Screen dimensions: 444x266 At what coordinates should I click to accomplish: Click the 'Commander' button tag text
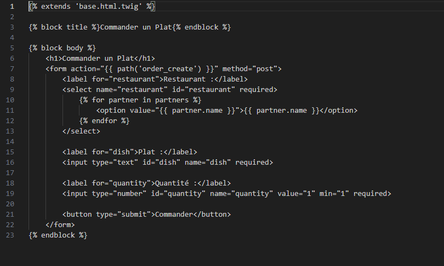[x=174, y=215]
